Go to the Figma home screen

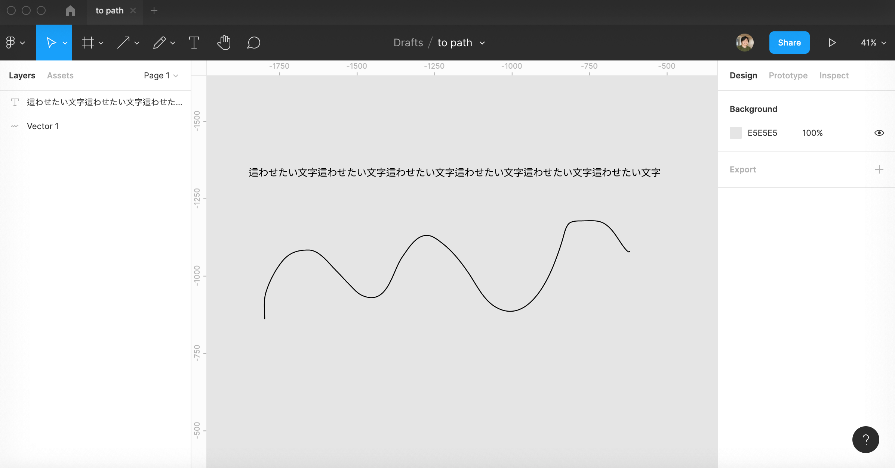[70, 10]
